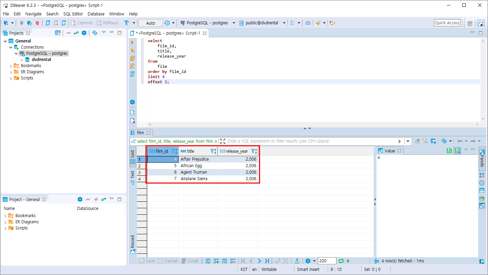Viewport: 488px width, 275px height.
Task: Click the Link with Editor arrows in Projects
Action: (x=76, y=33)
